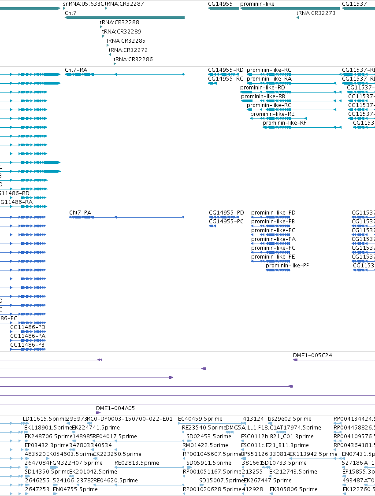375x496 pixels.
Task: Select the RM01422.5prime EST label
Action: coord(205,445)
